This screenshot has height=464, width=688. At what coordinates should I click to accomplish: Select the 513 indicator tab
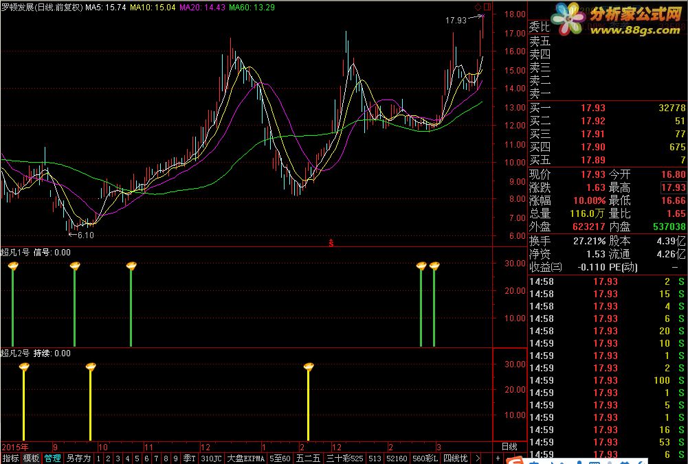point(375,459)
